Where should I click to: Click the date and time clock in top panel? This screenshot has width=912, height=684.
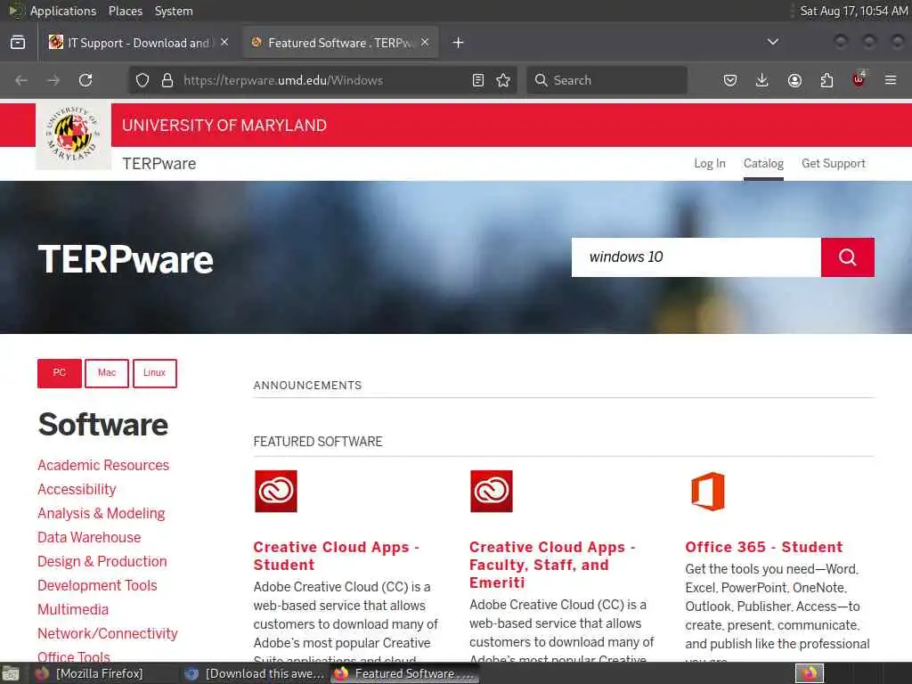853,11
